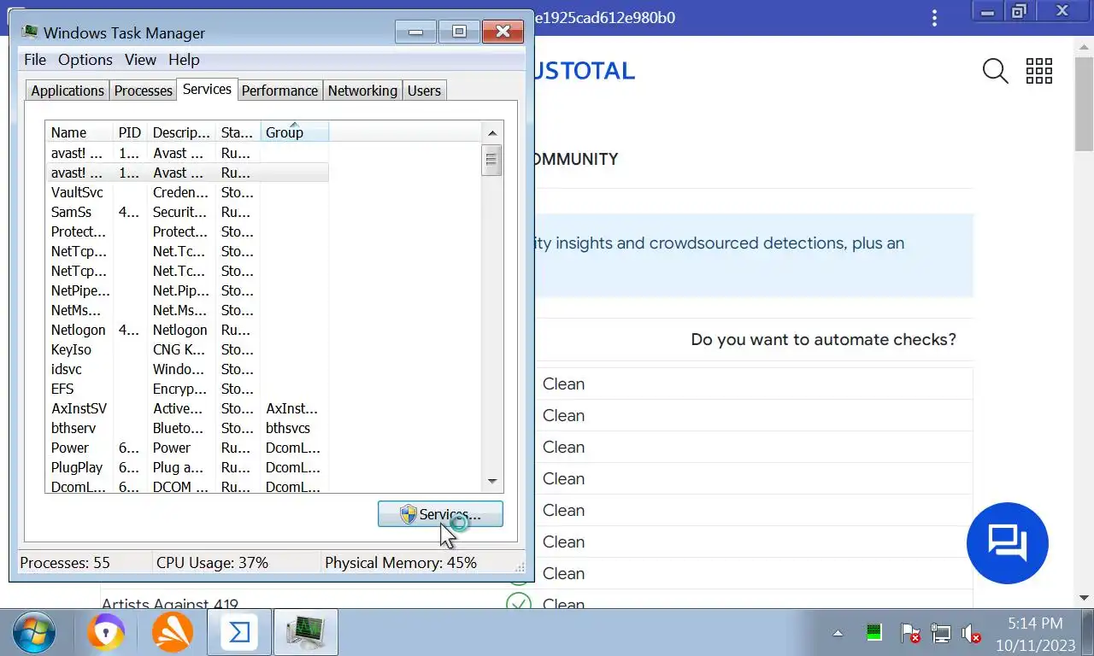Screen dimensions: 1094x656
Task: Sort by the Status column header
Action: coord(238,132)
